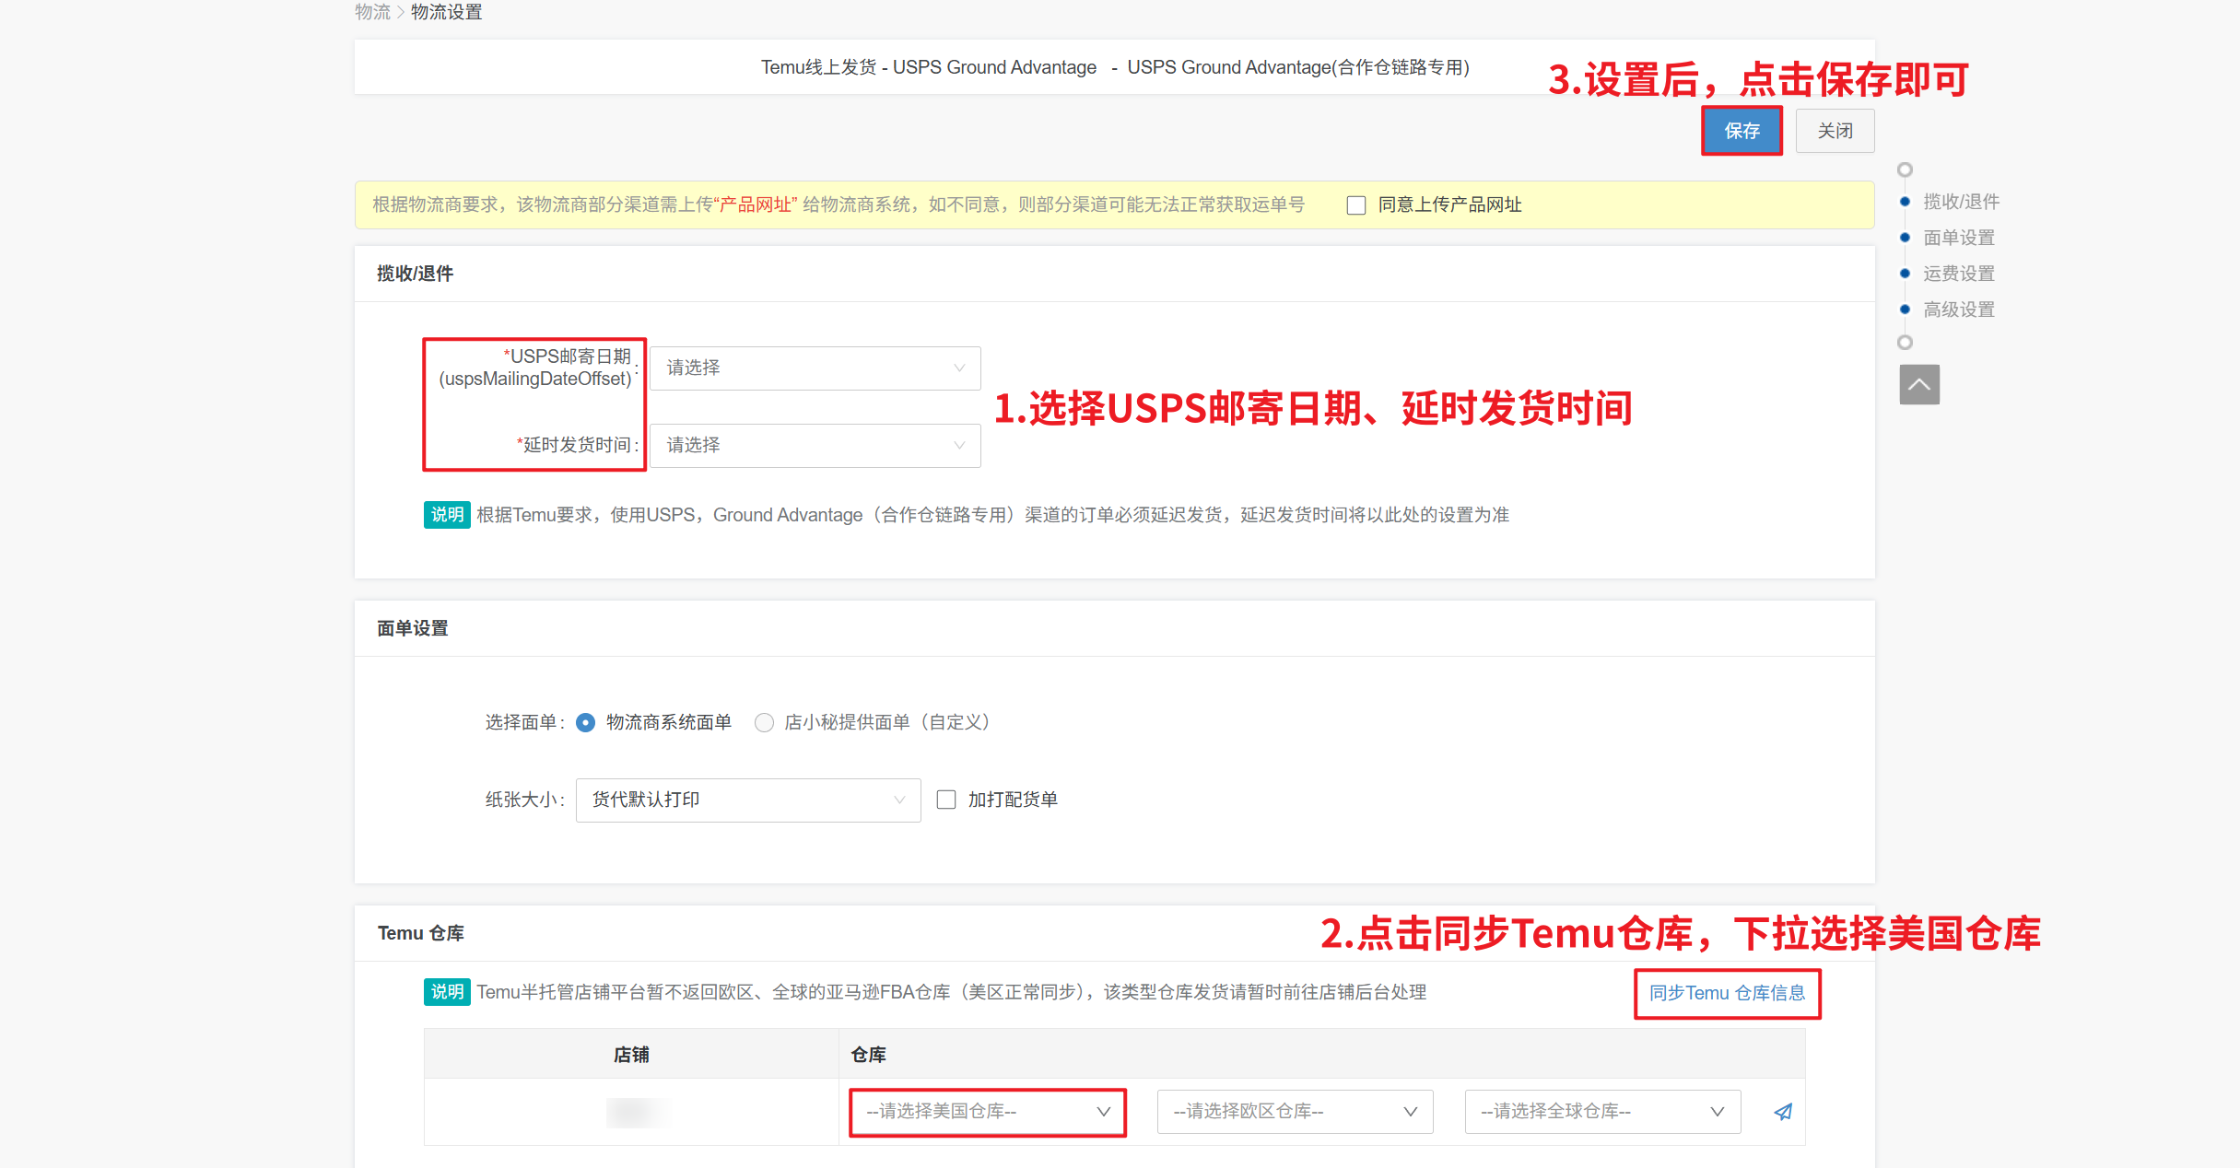Expand the 请选择美国仓库 dropdown
2240x1168 pixels.
click(x=987, y=1112)
